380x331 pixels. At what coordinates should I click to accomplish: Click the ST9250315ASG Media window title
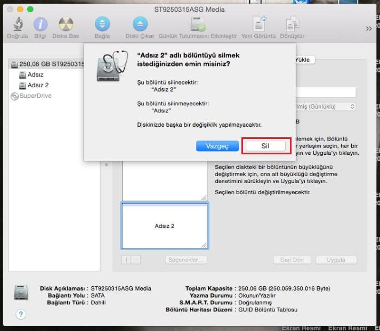[190, 10]
